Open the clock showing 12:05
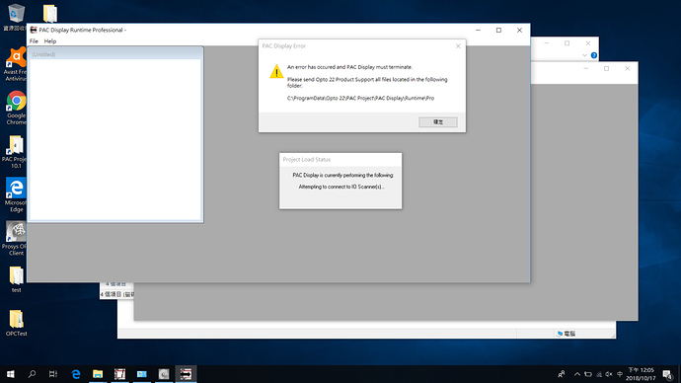This screenshot has height=383, width=681. tap(641, 374)
